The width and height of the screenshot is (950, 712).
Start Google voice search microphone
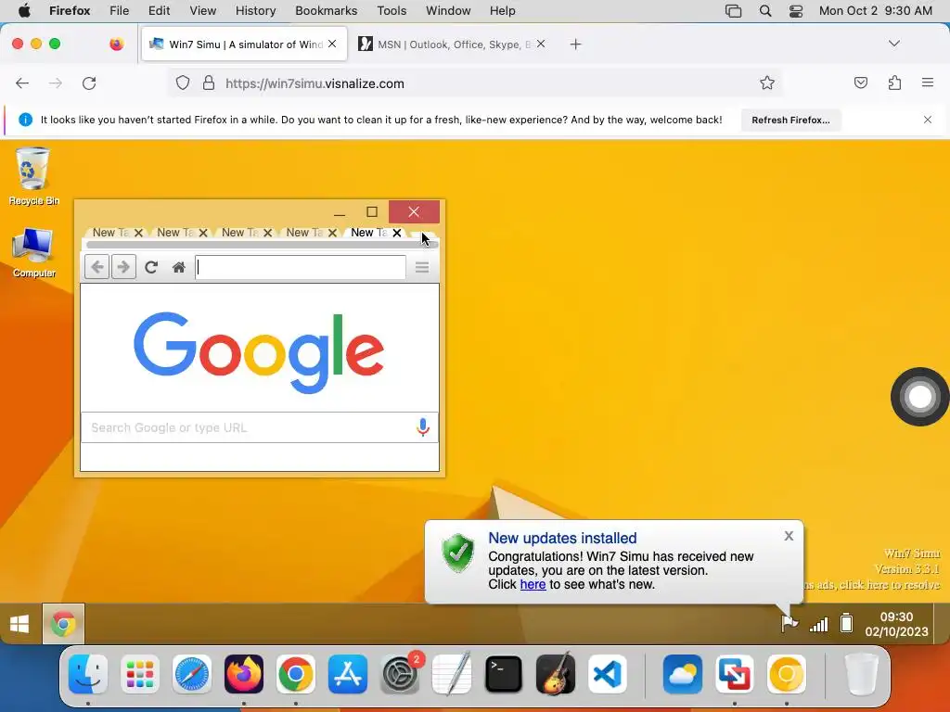pos(423,427)
